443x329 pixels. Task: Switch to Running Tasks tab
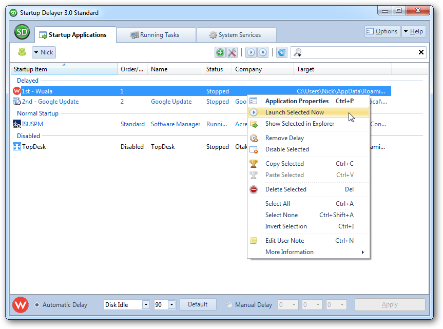(156, 35)
